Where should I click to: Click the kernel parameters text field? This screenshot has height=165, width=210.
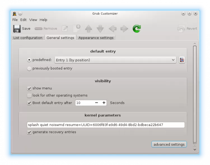pyautogui.click(x=106, y=125)
